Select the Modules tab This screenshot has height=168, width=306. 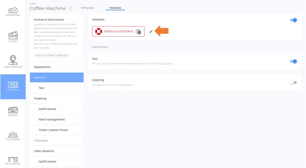[x=115, y=8]
